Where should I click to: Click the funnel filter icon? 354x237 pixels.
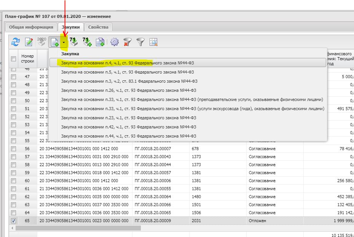click(140, 42)
